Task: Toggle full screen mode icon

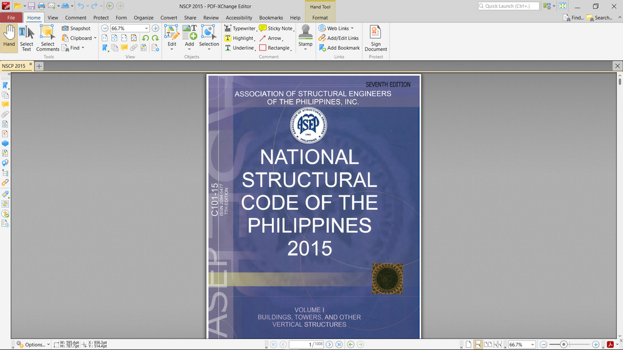Action: pos(563,6)
